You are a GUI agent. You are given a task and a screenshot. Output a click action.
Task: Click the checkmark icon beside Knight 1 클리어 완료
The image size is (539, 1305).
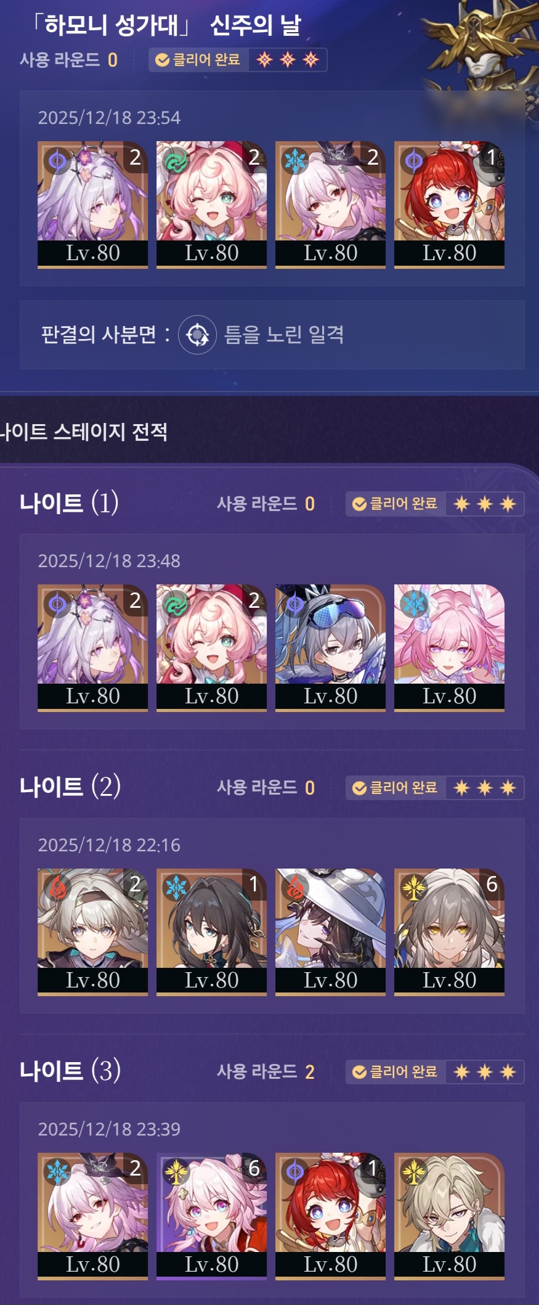(x=359, y=504)
